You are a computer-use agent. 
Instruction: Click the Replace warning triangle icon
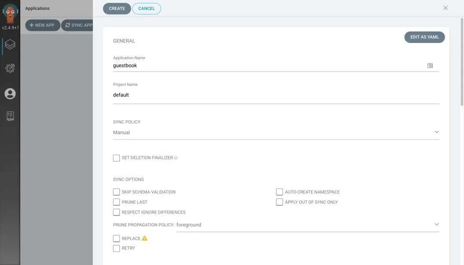(x=145, y=238)
